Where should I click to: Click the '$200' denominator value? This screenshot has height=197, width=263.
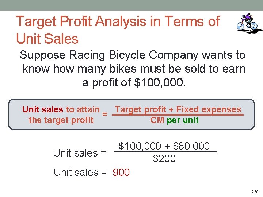pyautogui.click(x=164, y=158)
